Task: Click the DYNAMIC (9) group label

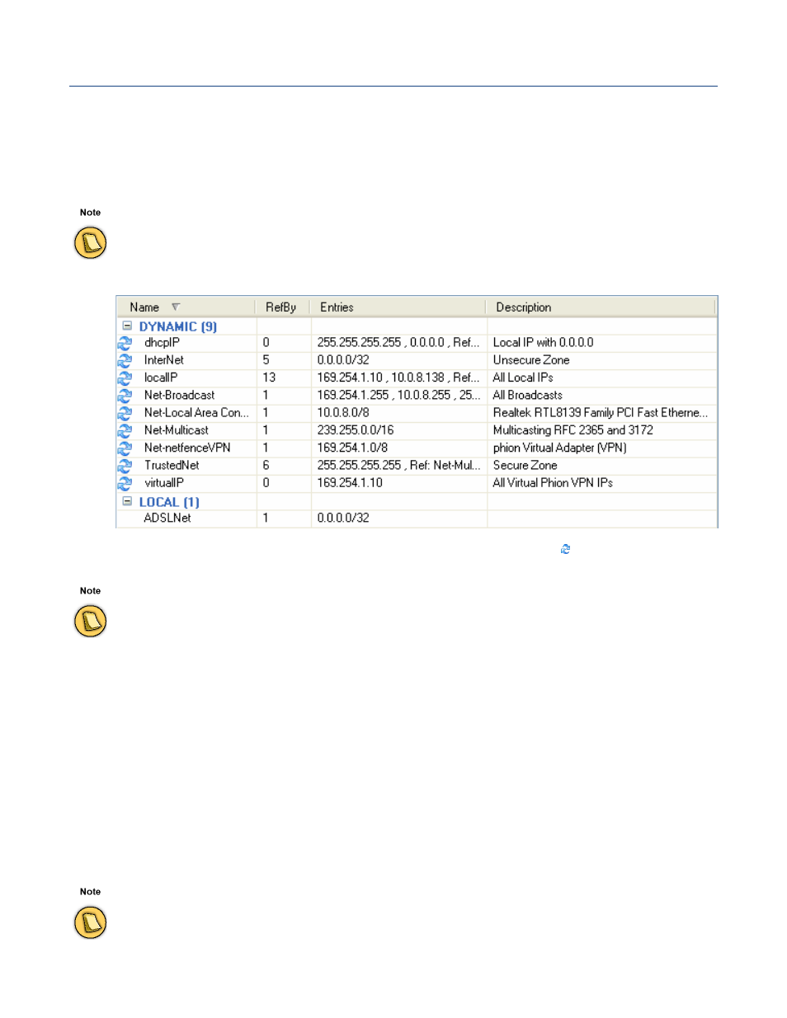Action: pos(178,326)
